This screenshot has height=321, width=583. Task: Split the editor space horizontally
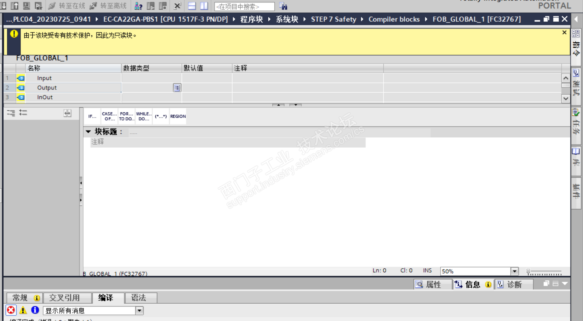(192, 6)
